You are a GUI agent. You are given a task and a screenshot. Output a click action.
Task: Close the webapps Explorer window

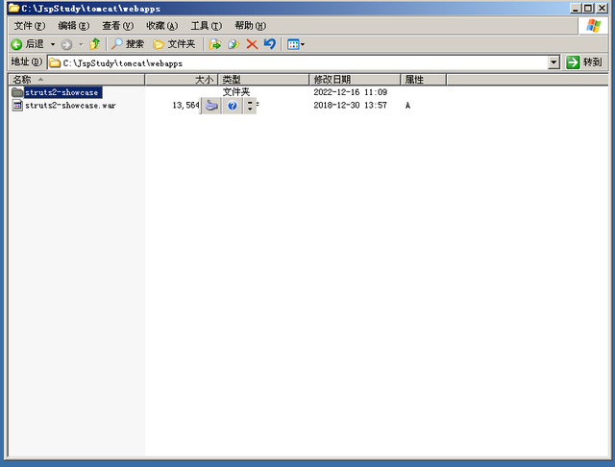(602, 8)
